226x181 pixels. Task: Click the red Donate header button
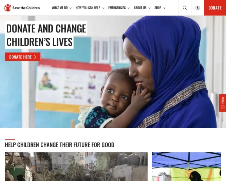[215, 8]
